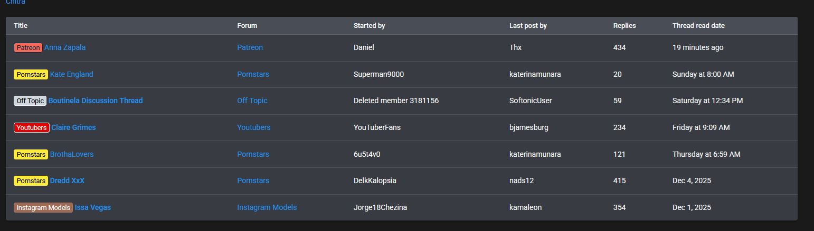The image size is (814, 231).
Task: Open the Issa Vegas thread
Action: [x=93, y=207]
